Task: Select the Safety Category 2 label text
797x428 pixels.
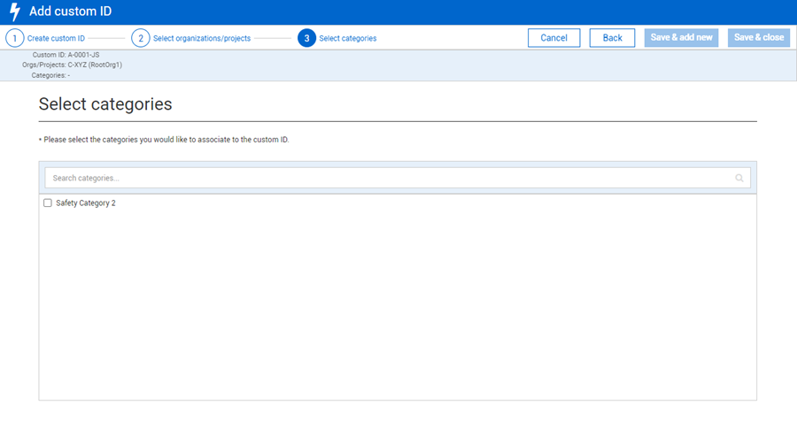Action: (x=86, y=203)
